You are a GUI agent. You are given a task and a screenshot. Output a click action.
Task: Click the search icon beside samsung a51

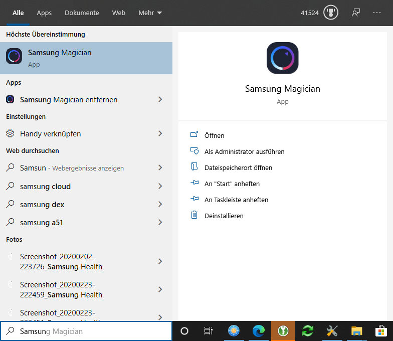10,222
